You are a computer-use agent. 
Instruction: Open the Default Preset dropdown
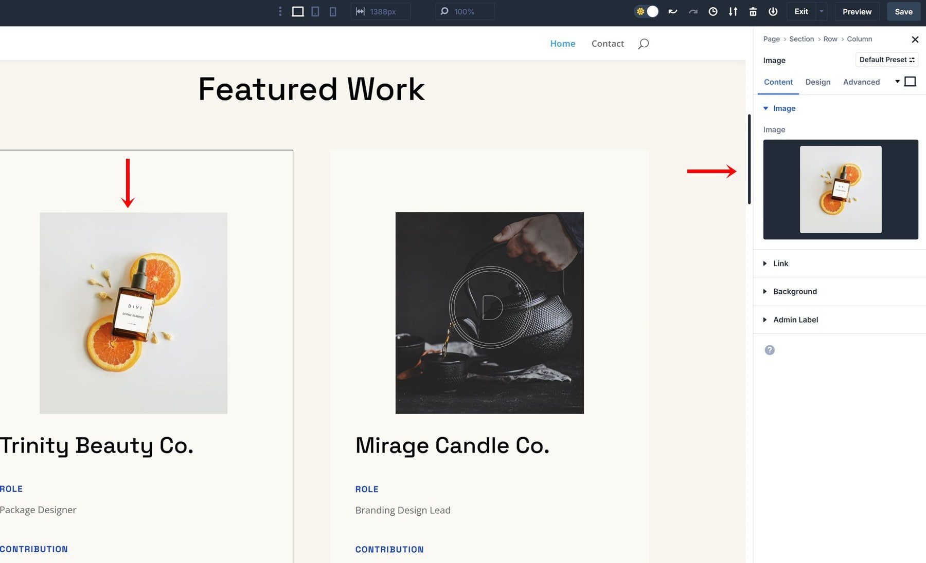point(886,60)
